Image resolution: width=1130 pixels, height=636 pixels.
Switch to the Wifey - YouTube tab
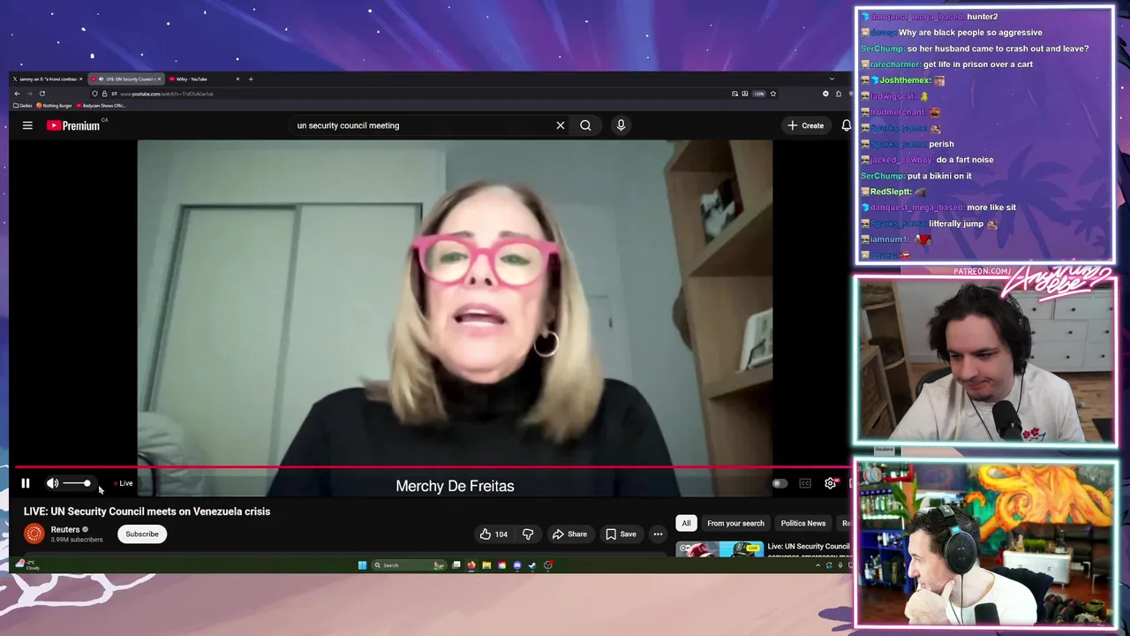click(x=203, y=79)
